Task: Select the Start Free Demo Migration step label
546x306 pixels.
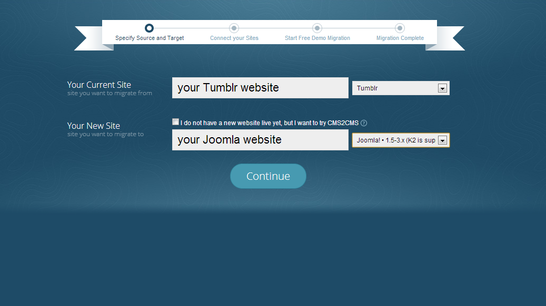Action: pos(317,38)
